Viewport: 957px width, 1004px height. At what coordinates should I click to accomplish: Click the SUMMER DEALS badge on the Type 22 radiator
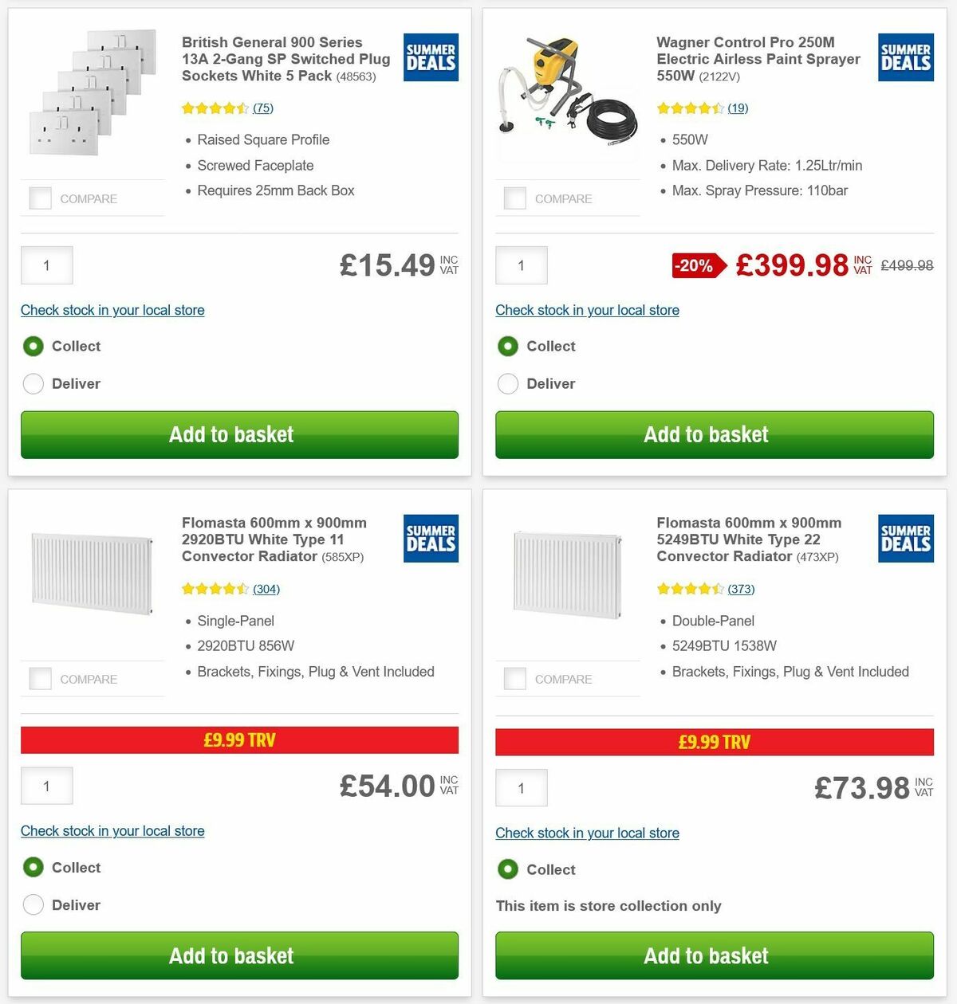[x=905, y=538]
